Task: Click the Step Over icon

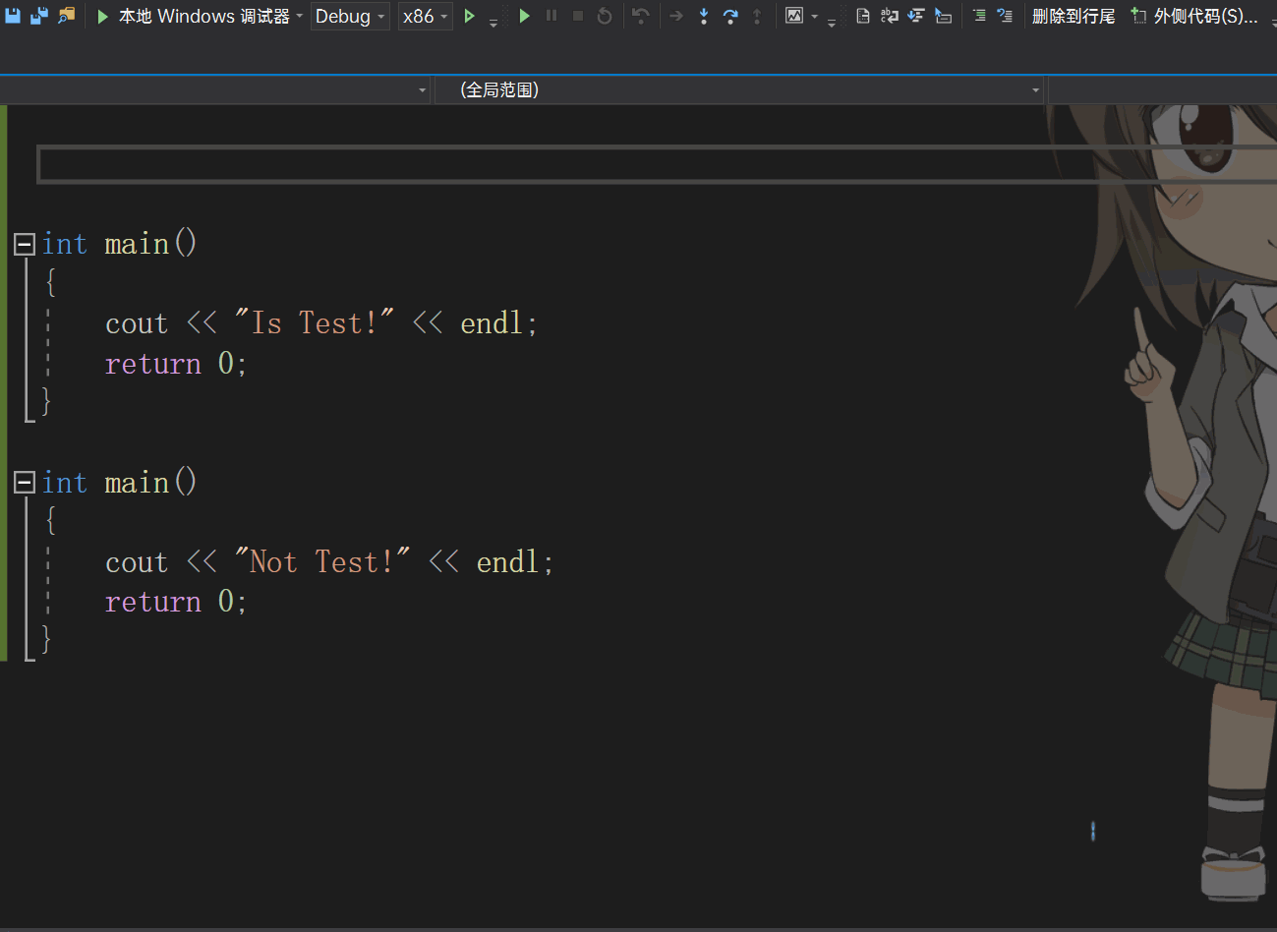Action: [730, 16]
